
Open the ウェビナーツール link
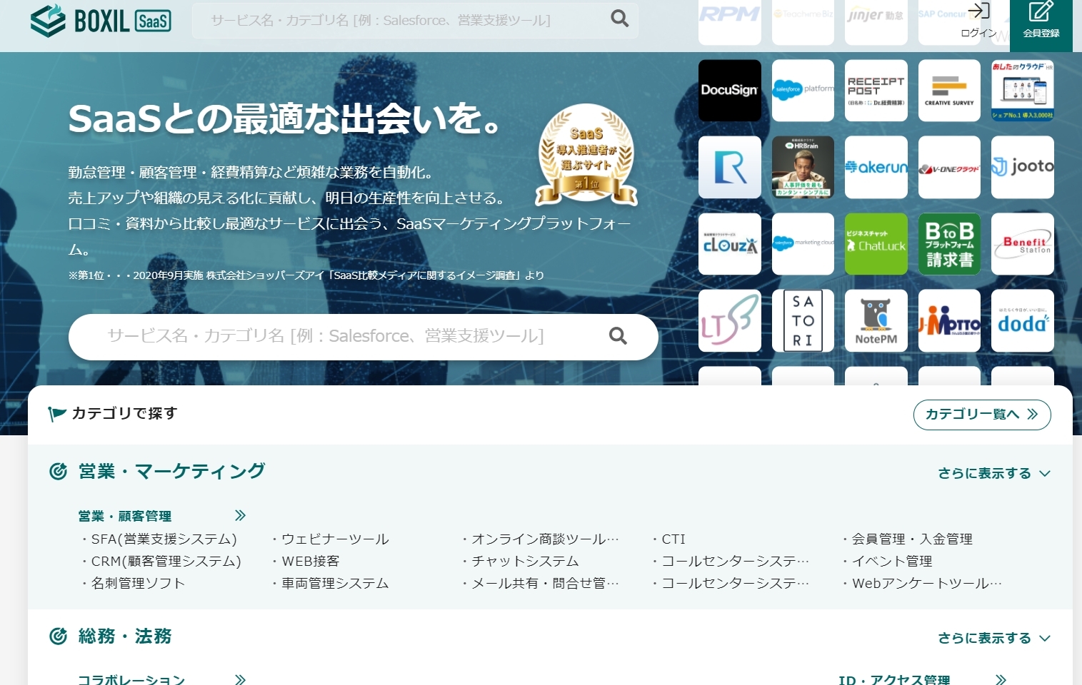[335, 539]
